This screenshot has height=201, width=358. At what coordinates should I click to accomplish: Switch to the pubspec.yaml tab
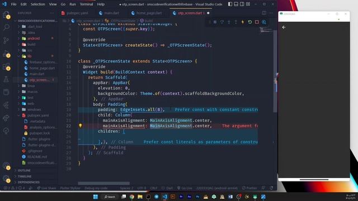[74, 13]
